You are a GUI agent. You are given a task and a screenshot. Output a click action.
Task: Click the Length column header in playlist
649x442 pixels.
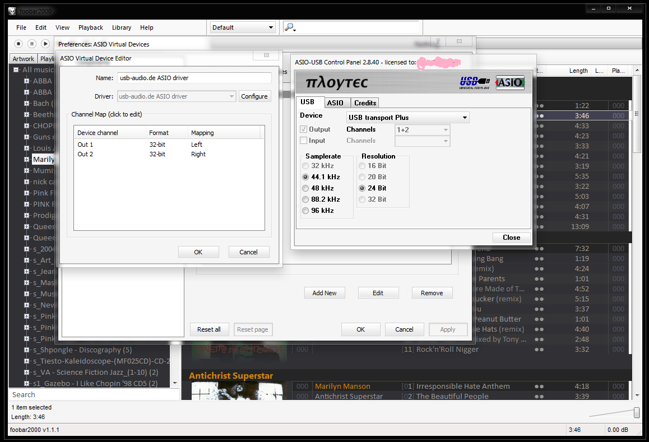(578, 71)
